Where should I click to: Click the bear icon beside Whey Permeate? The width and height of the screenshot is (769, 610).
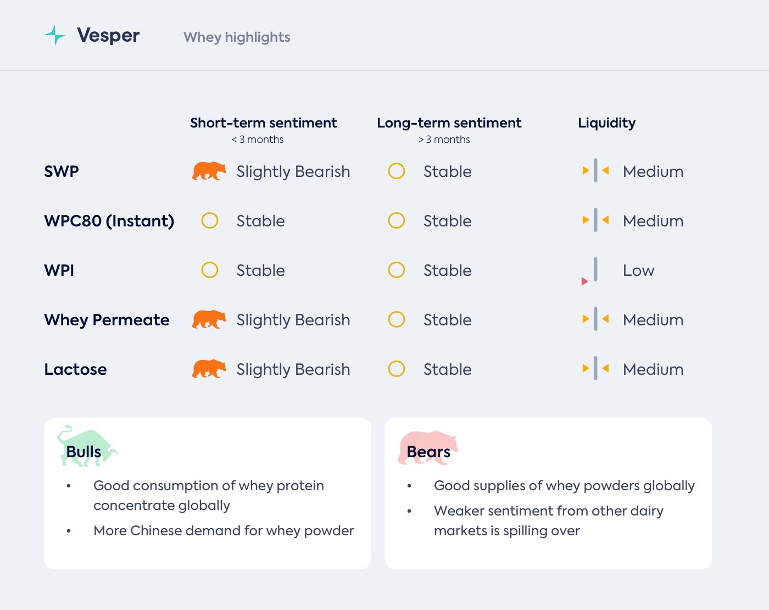coord(209,320)
